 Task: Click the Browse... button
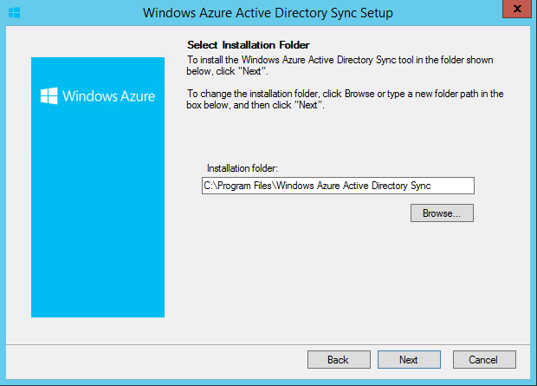[442, 213]
